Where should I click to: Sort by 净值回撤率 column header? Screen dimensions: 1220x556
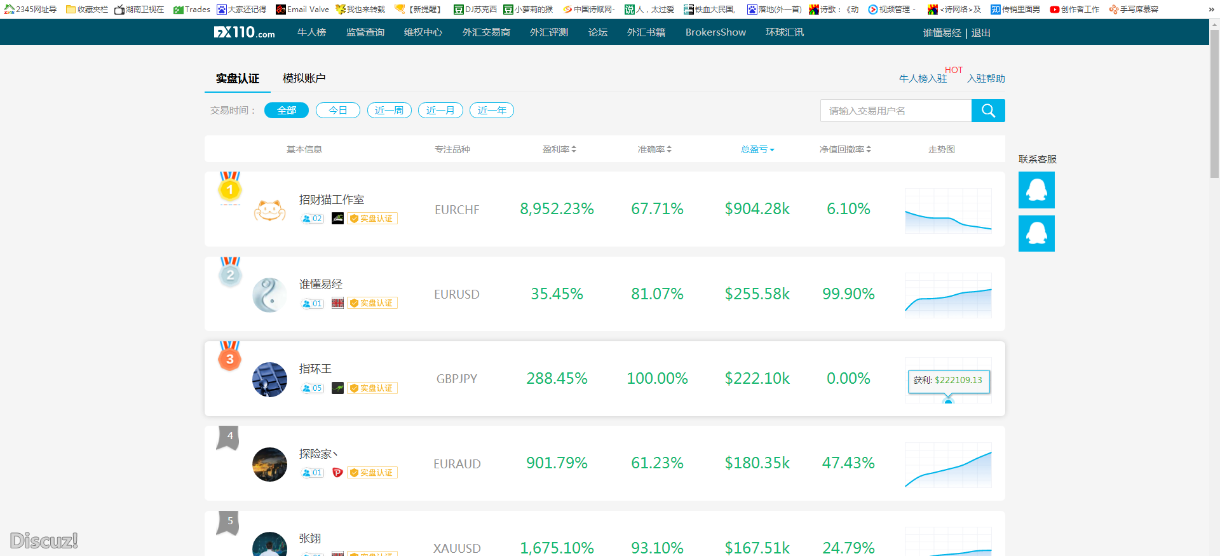click(x=845, y=149)
